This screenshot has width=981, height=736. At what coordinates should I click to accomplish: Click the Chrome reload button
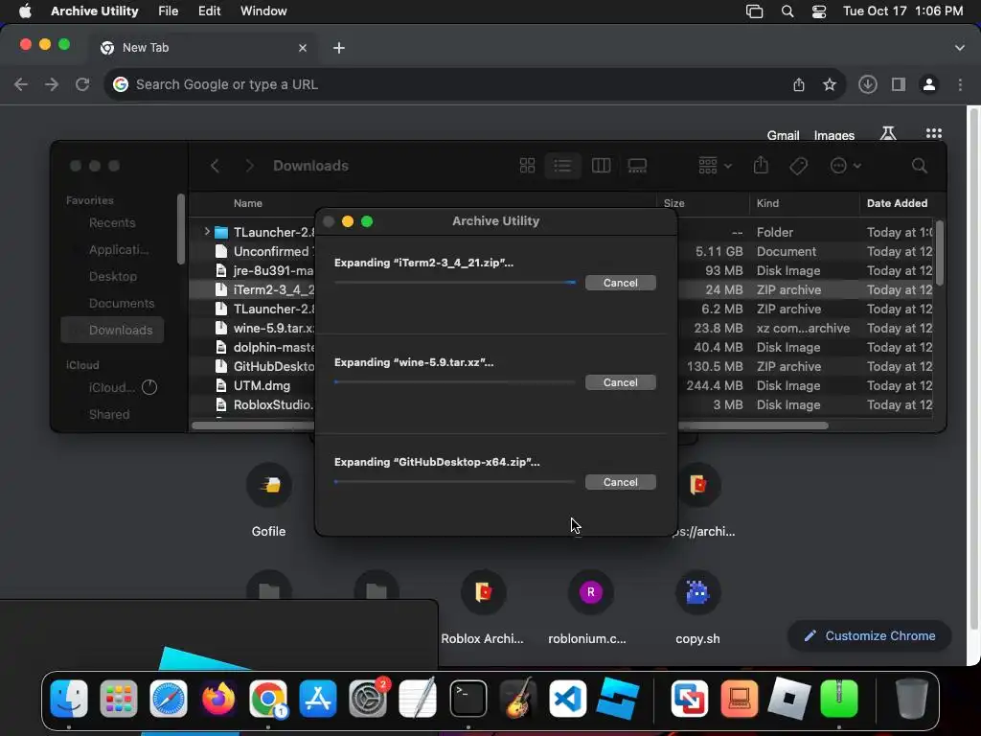[82, 84]
